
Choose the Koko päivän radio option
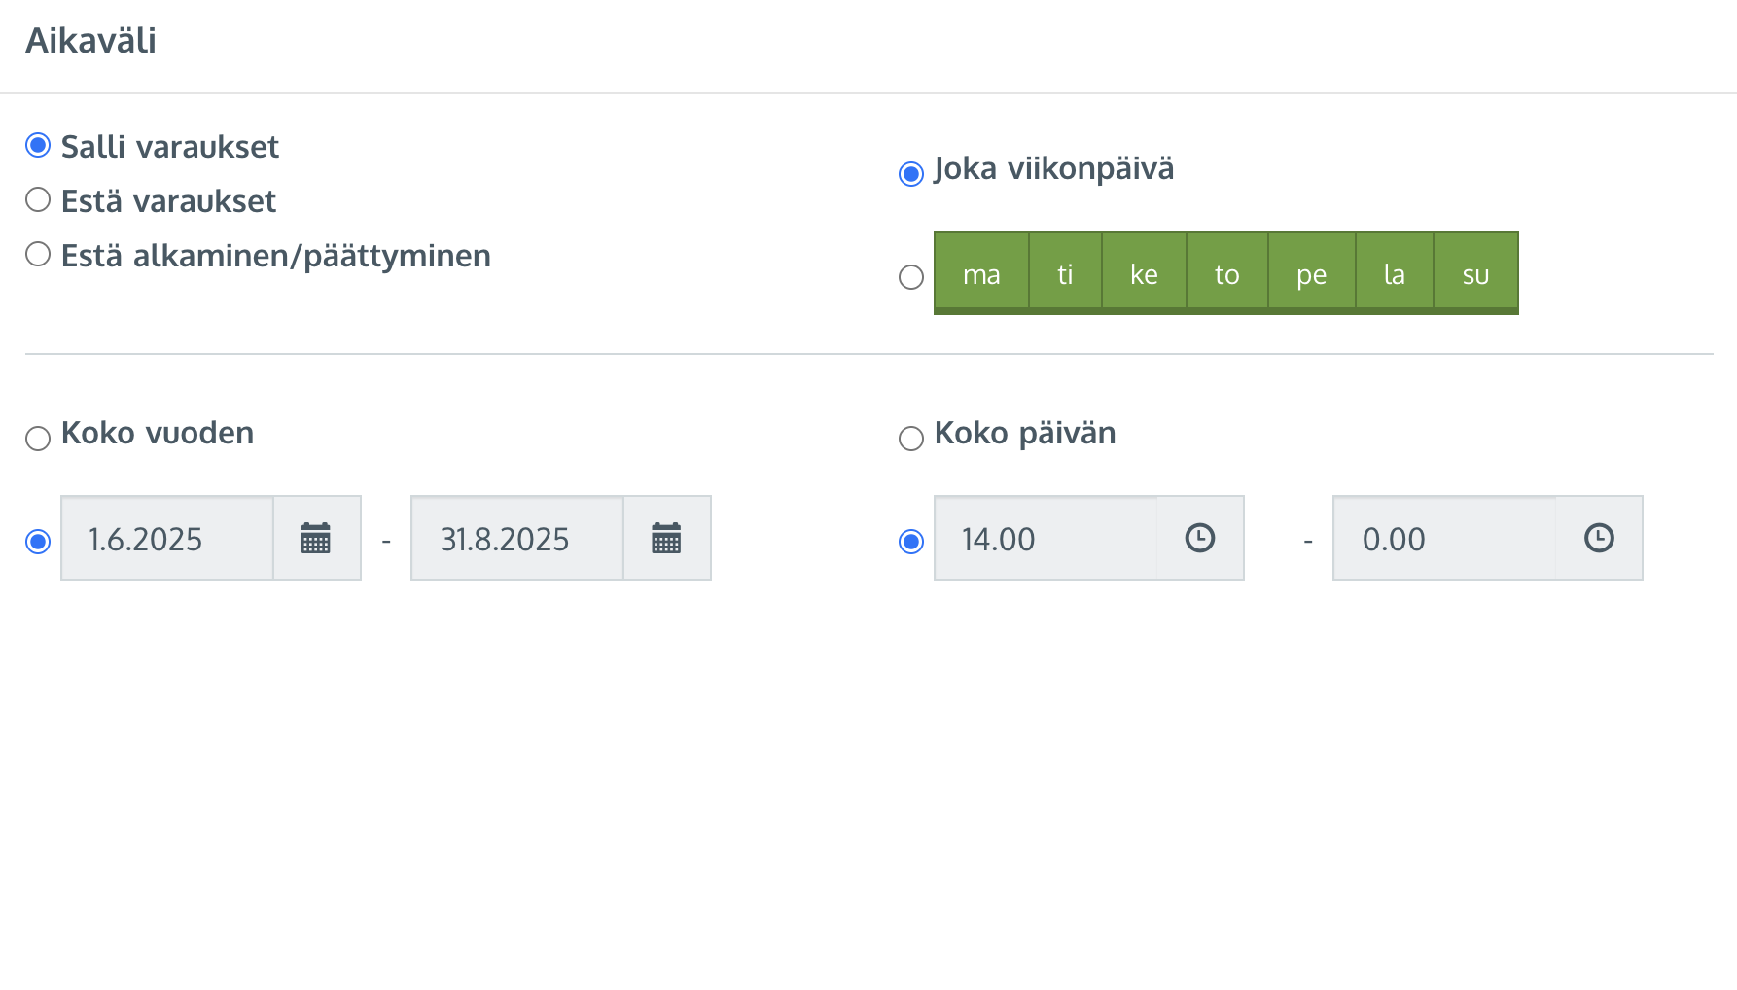click(x=911, y=439)
